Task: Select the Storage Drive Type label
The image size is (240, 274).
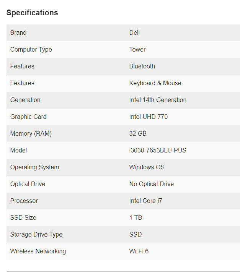Action: [36, 234]
